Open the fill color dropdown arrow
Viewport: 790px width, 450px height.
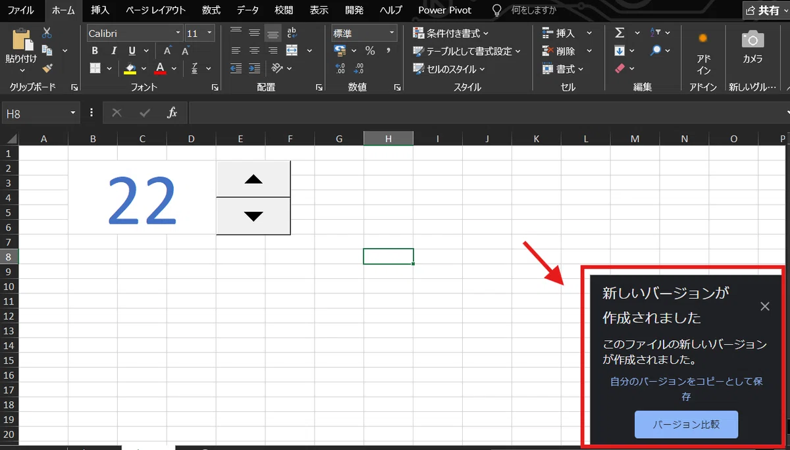144,68
